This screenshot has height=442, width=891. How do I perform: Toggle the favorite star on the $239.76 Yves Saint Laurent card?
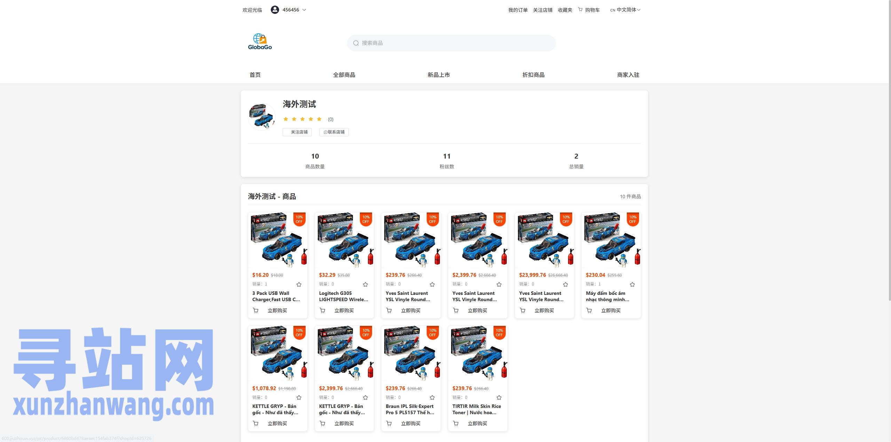coord(432,284)
